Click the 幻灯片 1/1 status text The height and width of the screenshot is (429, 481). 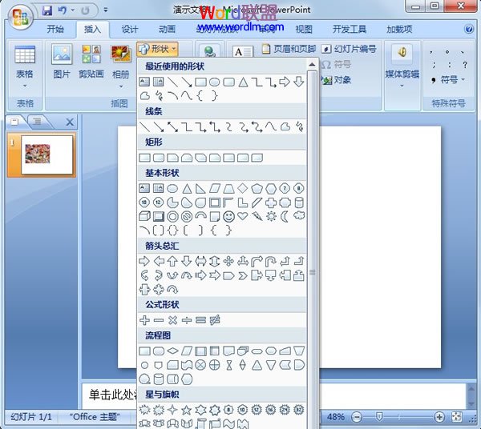click(x=31, y=417)
